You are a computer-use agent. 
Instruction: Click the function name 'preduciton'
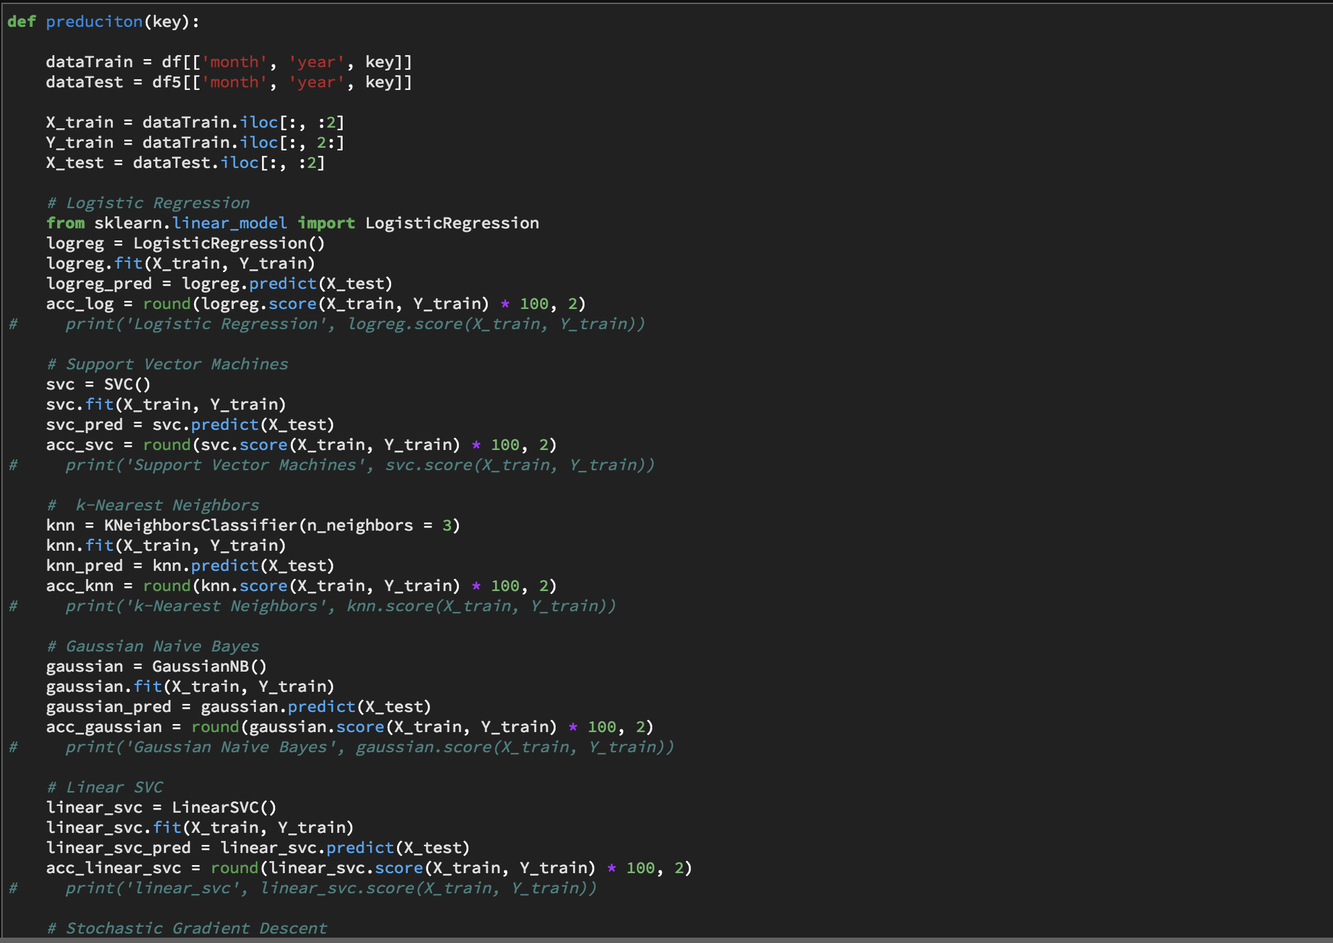94,21
